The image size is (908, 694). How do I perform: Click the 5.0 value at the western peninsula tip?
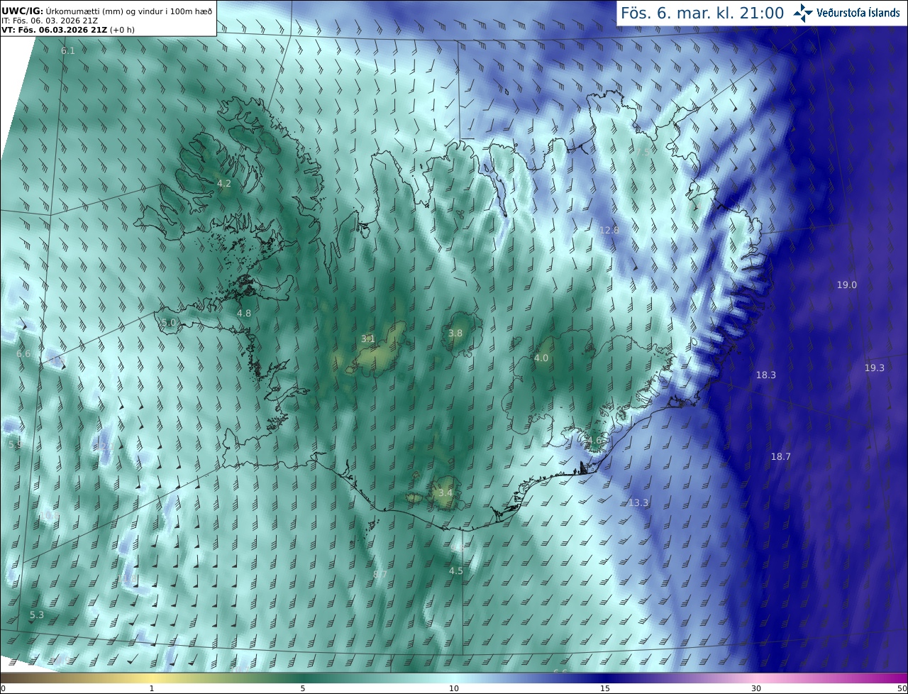point(168,322)
